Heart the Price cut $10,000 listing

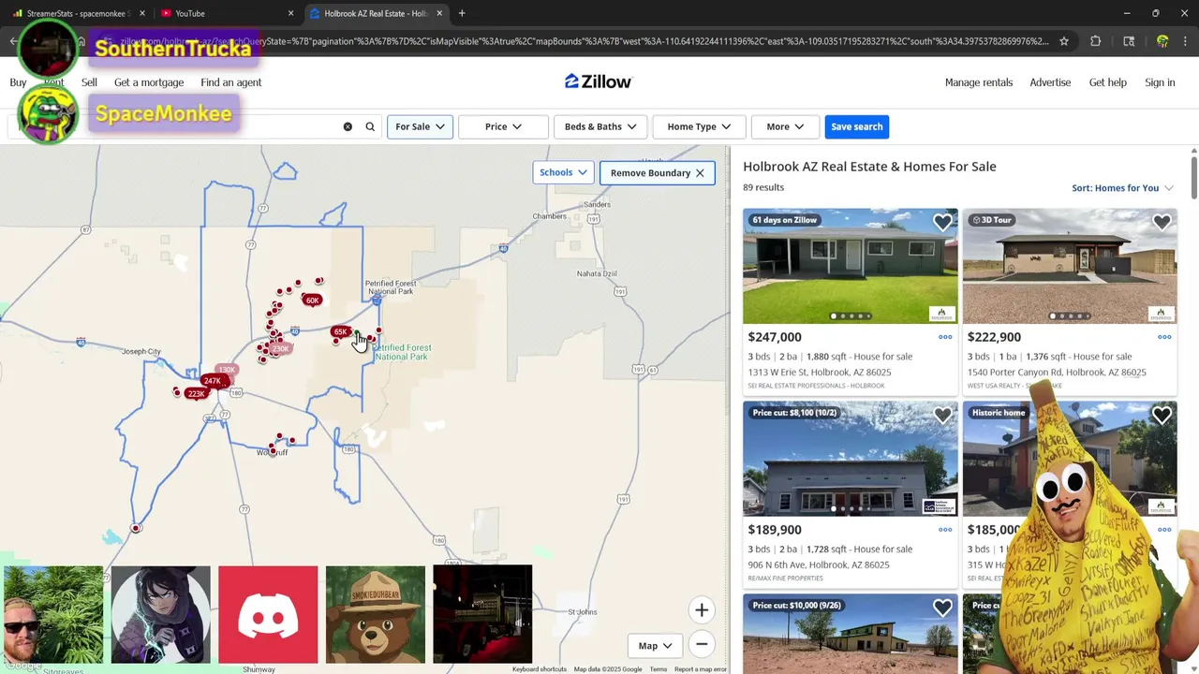942,608
